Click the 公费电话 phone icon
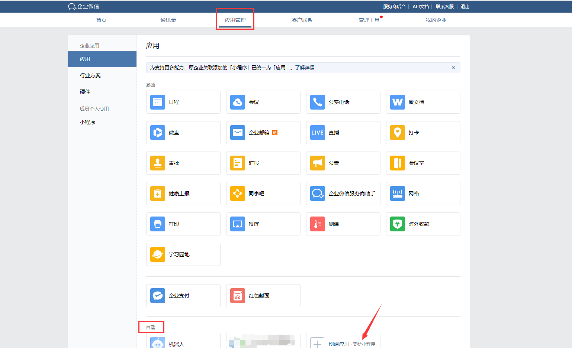572x348 pixels. click(x=318, y=102)
